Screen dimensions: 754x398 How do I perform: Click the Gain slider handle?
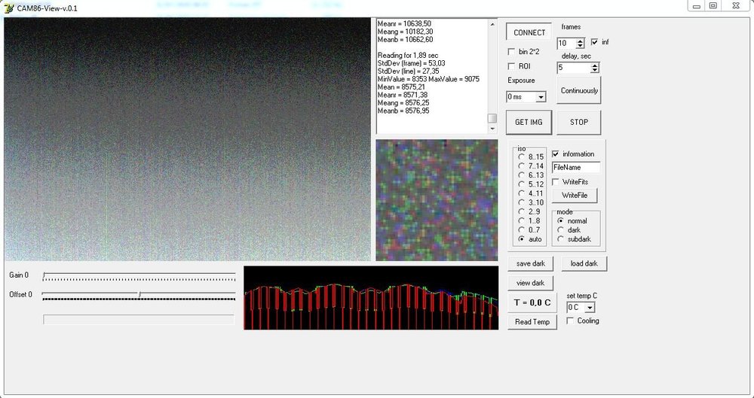pyautogui.click(x=44, y=275)
